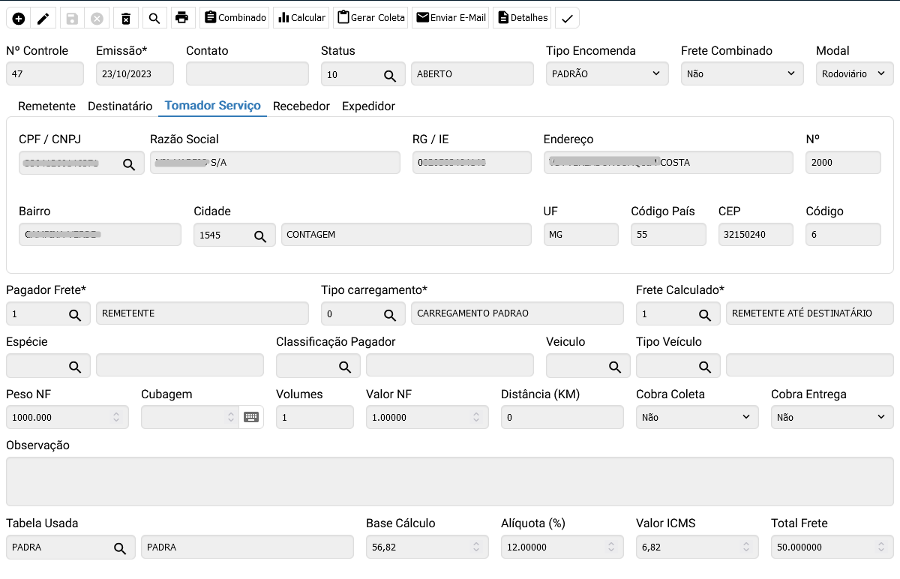Click the checkmark confirm icon in toolbar
This screenshot has width=900, height=579.
568,18
